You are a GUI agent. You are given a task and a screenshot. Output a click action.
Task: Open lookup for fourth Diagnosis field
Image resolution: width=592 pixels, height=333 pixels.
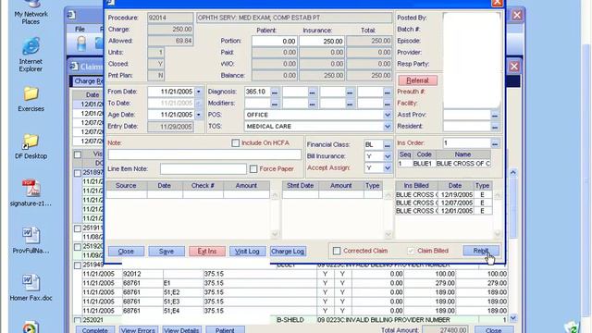point(387,92)
